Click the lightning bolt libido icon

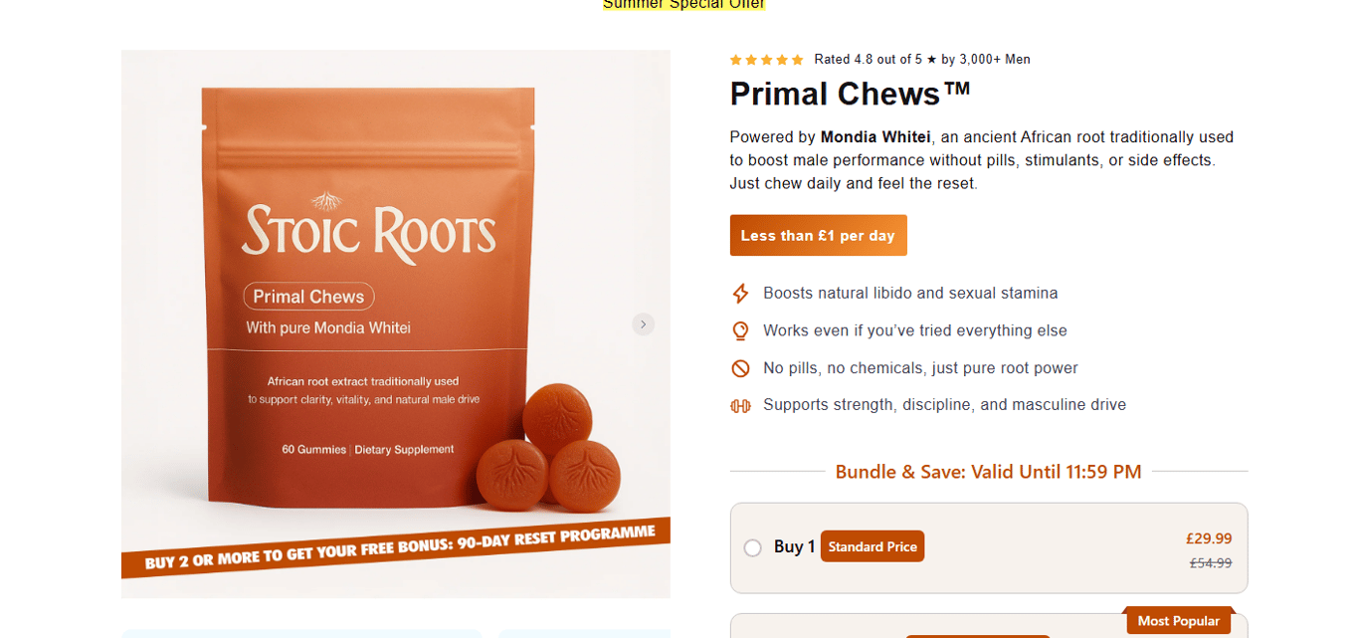tap(740, 294)
